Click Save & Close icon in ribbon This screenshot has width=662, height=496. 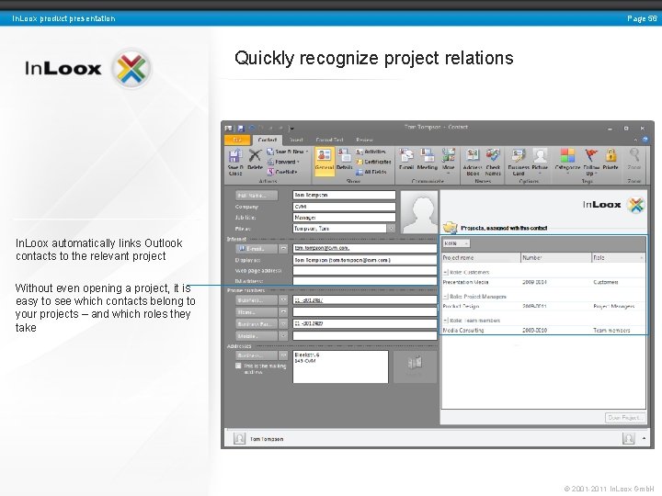click(x=235, y=162)
